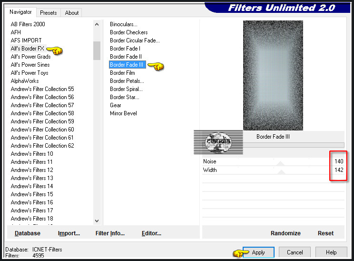Viewport: 354px width, 261px height.
Task: Choose the Gear filter
Action: point(115,105)
